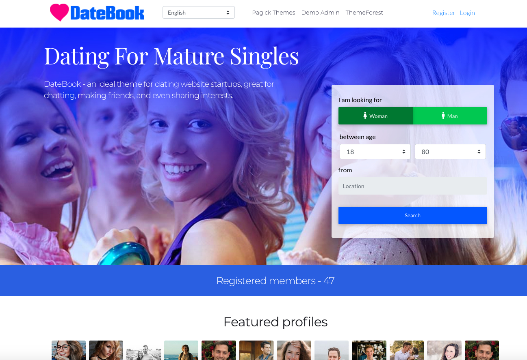Open the black-and-white couple profile thumbnail
Viewport: 527px width, 360px height.
[143, 350]
